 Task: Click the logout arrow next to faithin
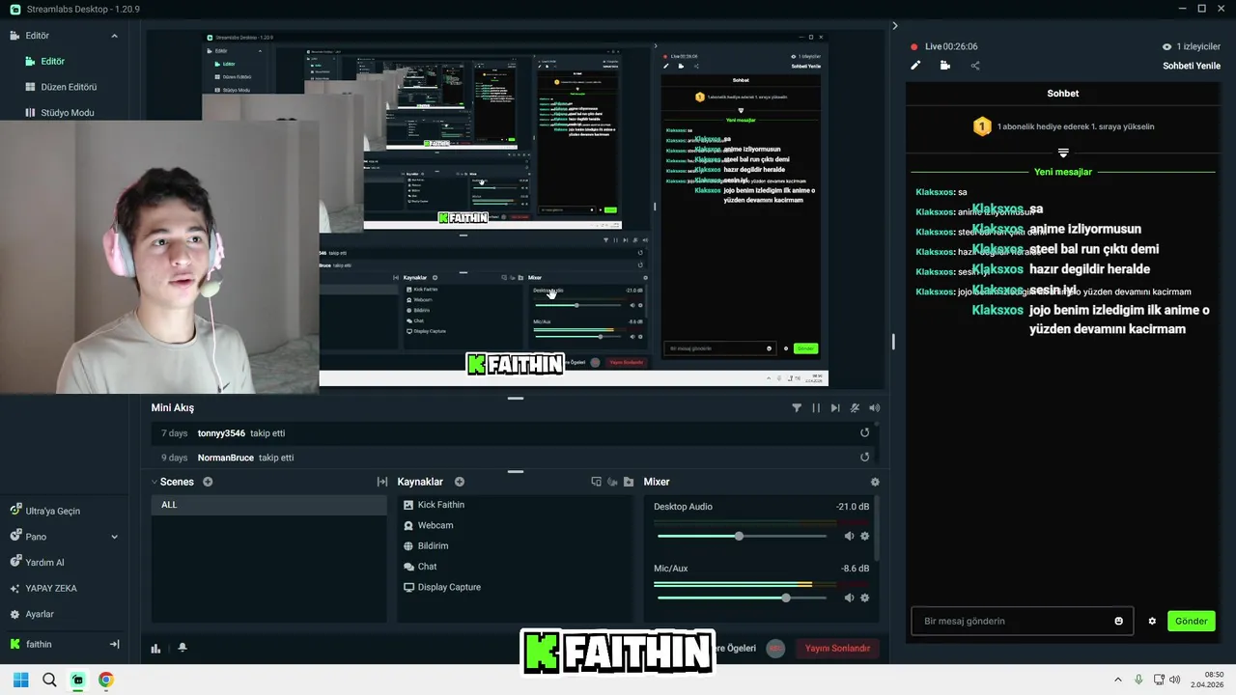point(114,644)
